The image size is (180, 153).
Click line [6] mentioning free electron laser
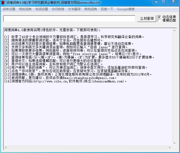[x=73, y=54]
